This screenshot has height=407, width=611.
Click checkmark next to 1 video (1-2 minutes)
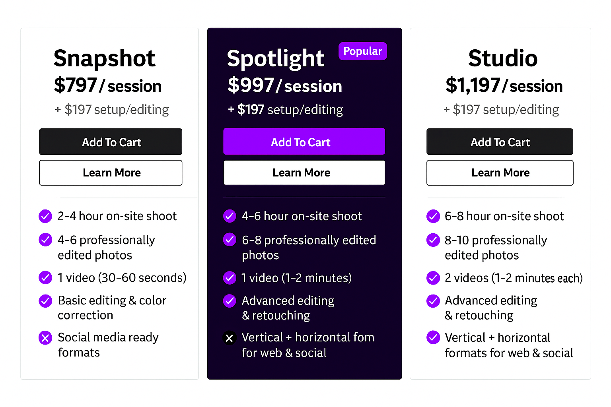pos(230,277)
